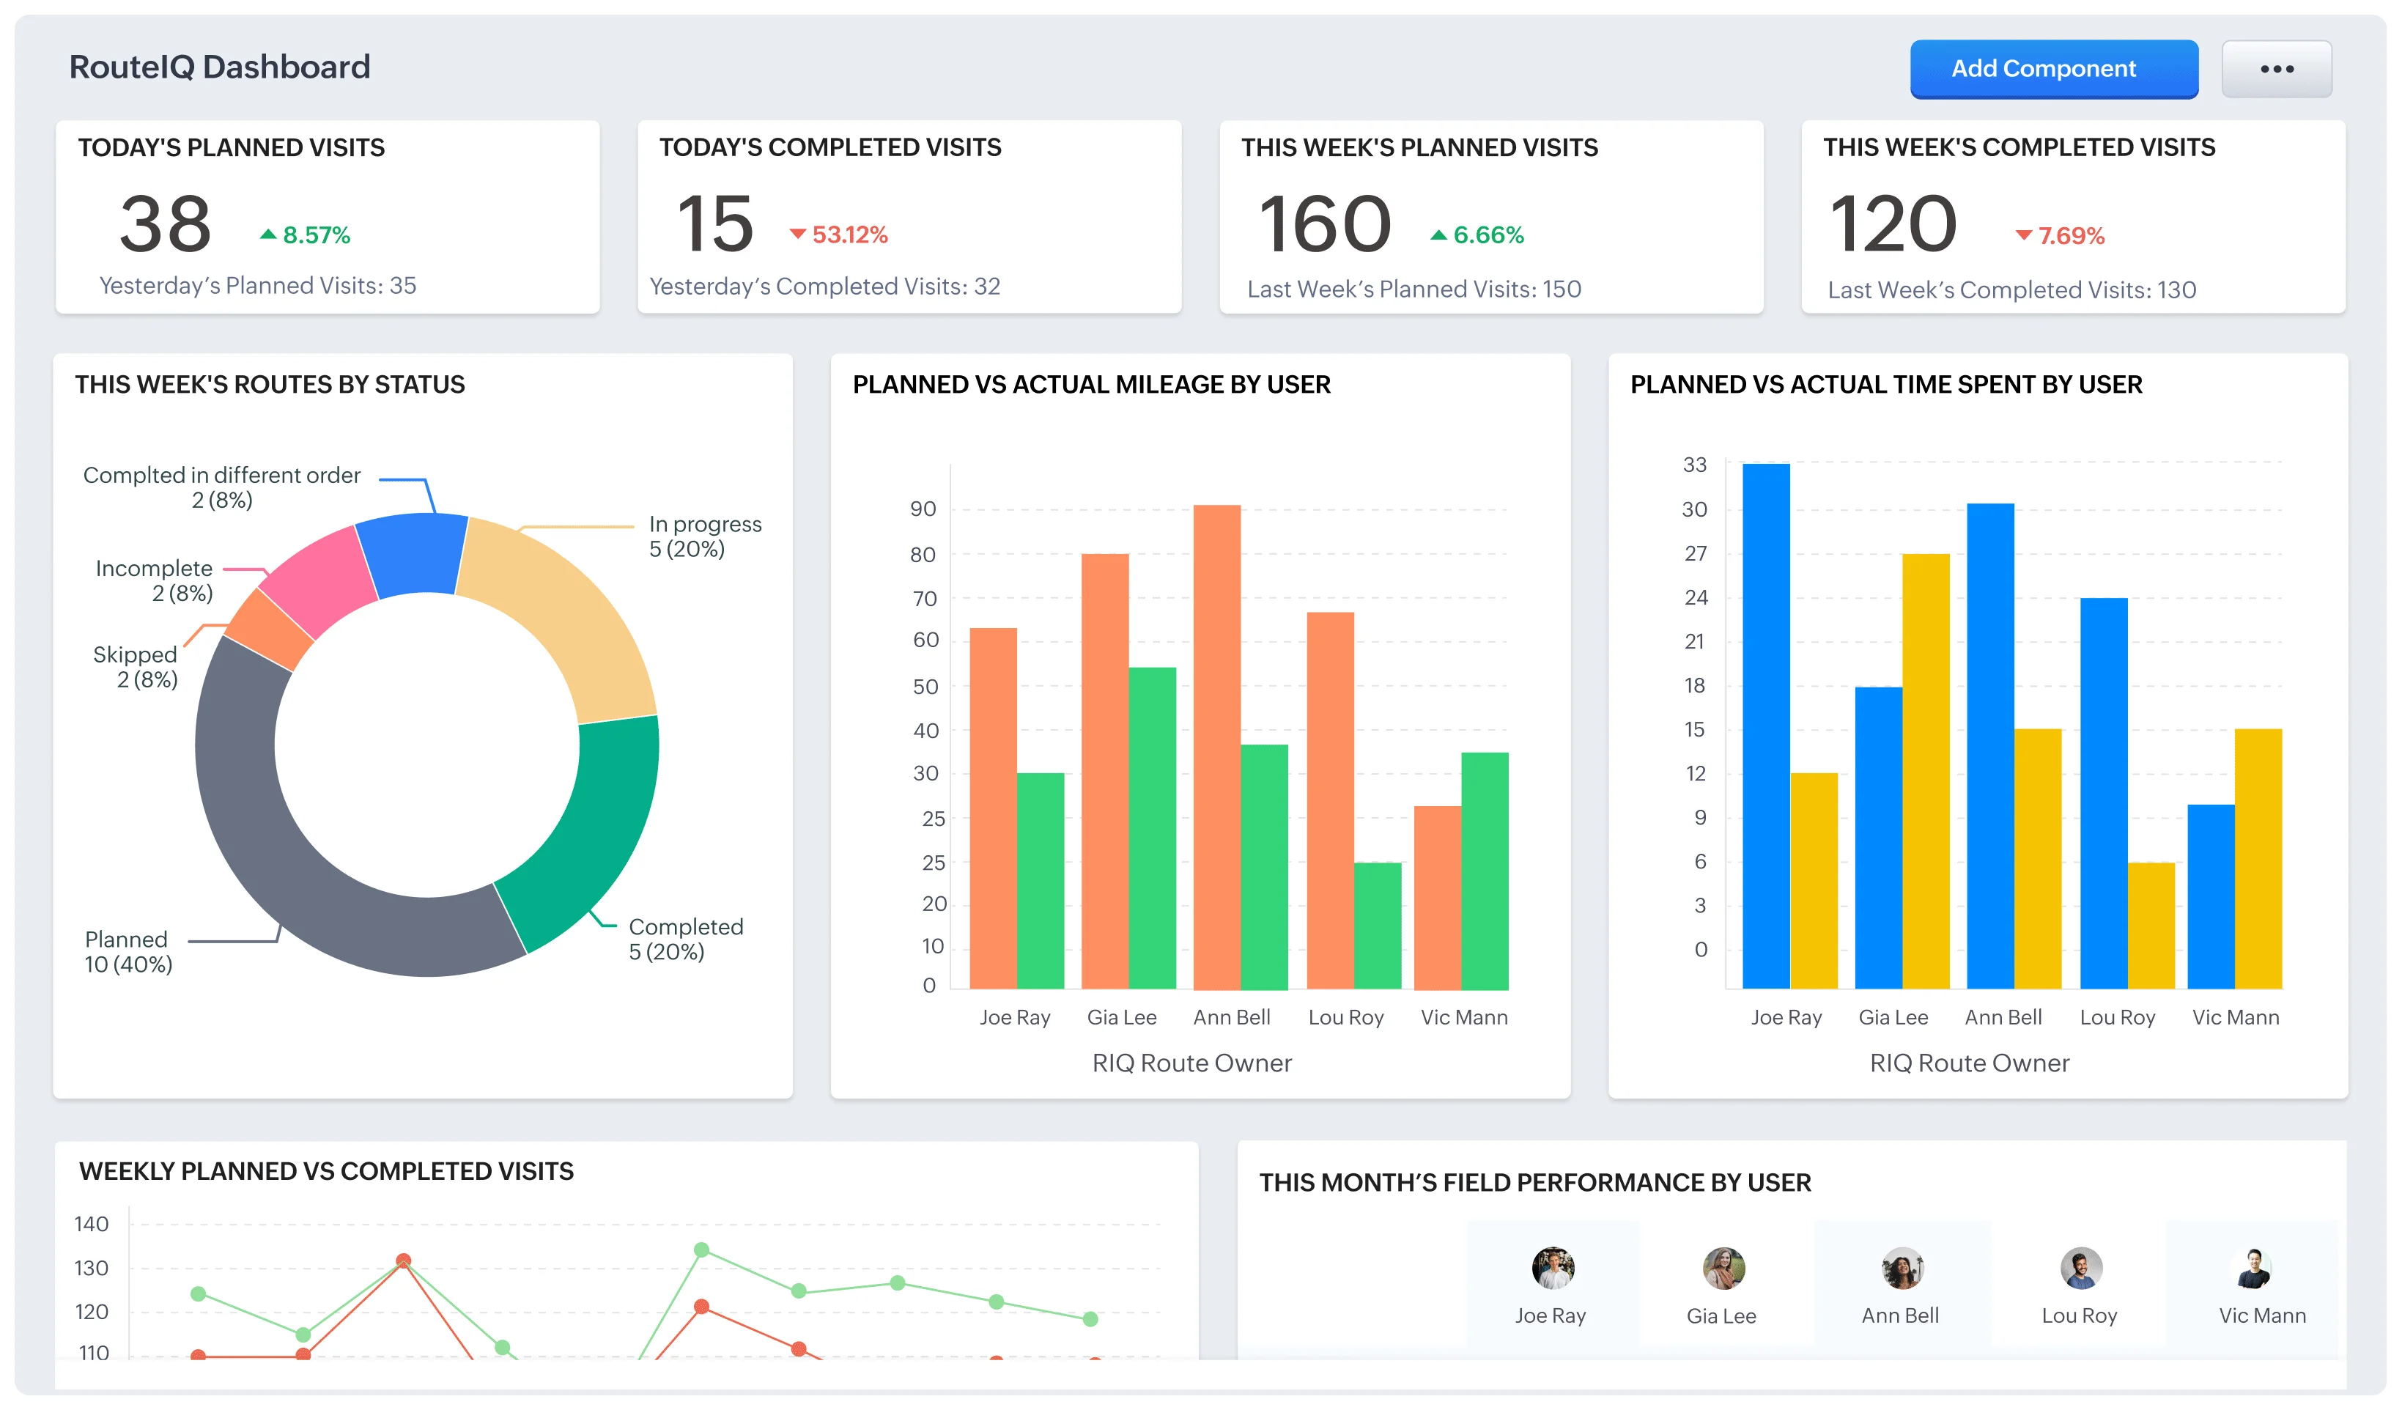
Task: Click green up arrow beside 8.57%
Action: (x=268, y=235)
